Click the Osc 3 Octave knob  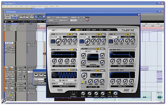pos(116,41)
